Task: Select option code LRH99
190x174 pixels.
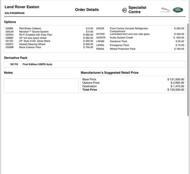Action: click(x=100, y=41)
